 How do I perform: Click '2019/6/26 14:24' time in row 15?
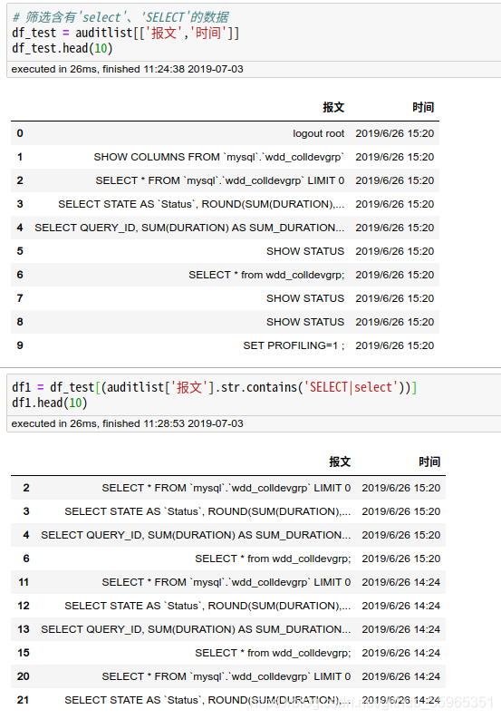coord(401,653)
